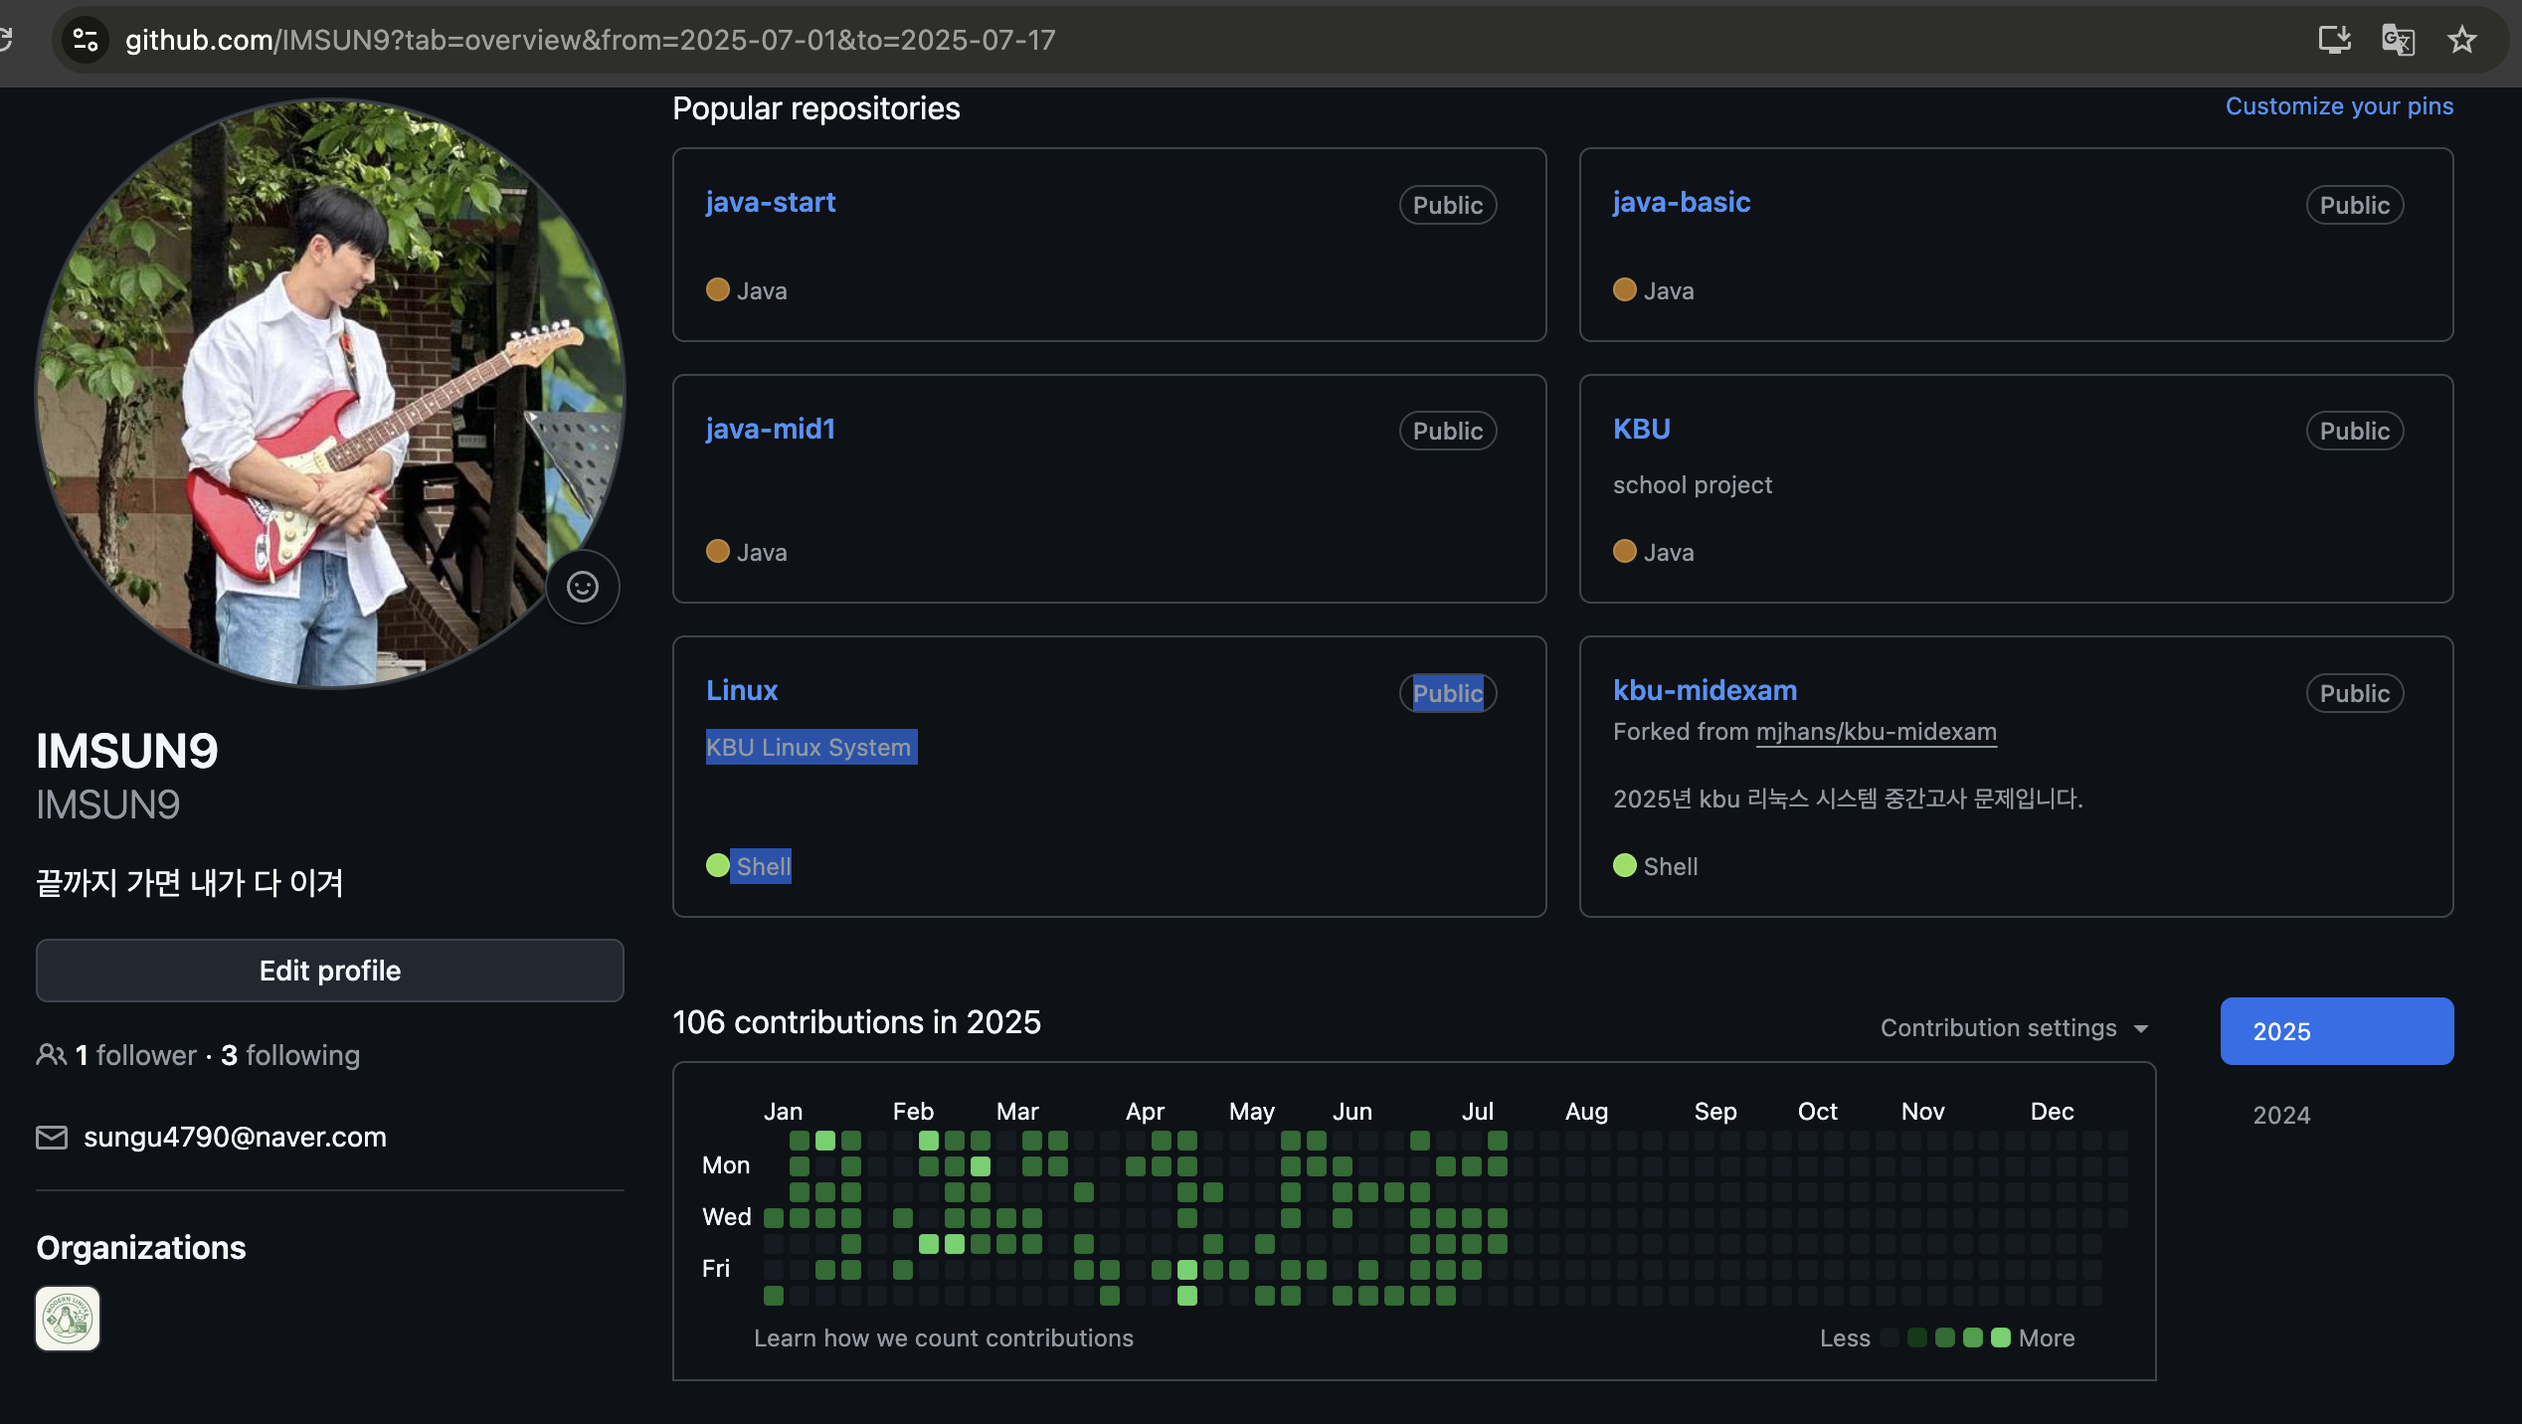This screenshot has width=2522, height=1424.
Task: Select the 2025 year filter
Action: tap(2336, 1031)
